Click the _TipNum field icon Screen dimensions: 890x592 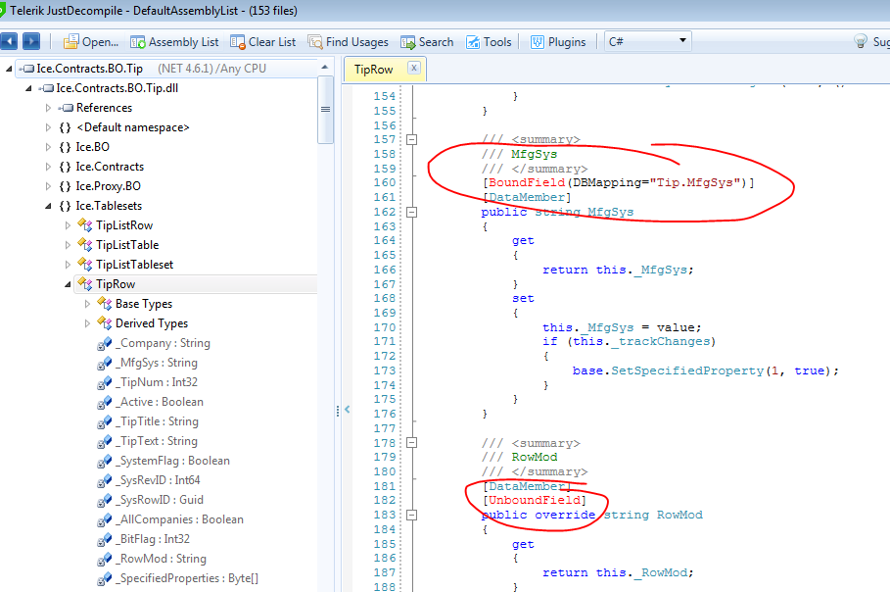coord(105,382)
